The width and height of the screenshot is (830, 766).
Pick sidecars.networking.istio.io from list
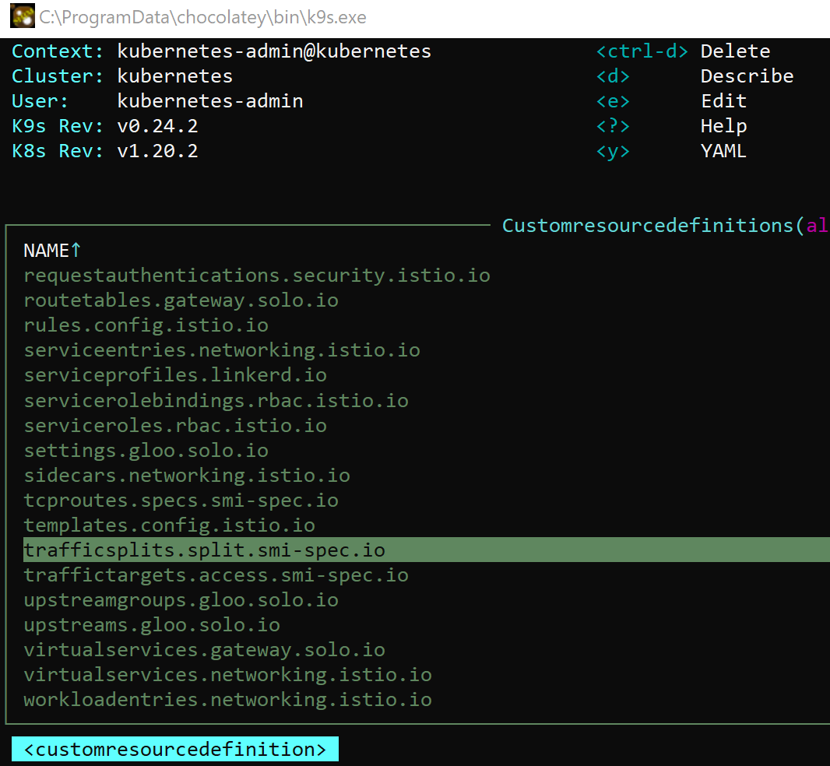click(x=187, y=476)
